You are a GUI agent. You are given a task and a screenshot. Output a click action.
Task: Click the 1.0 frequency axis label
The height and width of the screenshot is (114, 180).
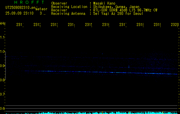point(2,52)
